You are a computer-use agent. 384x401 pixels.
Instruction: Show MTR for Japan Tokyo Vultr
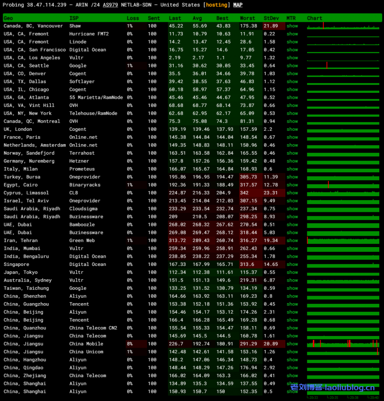292,272
